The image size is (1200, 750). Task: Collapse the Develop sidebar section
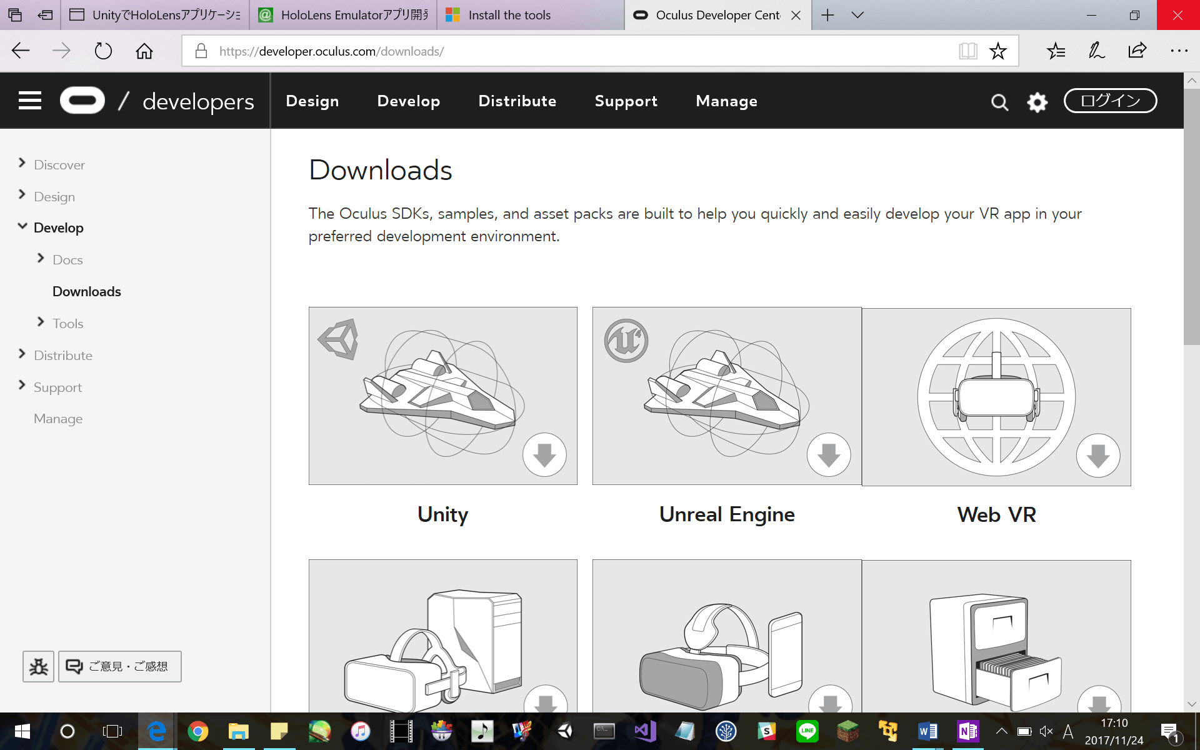tap(22, 226)
